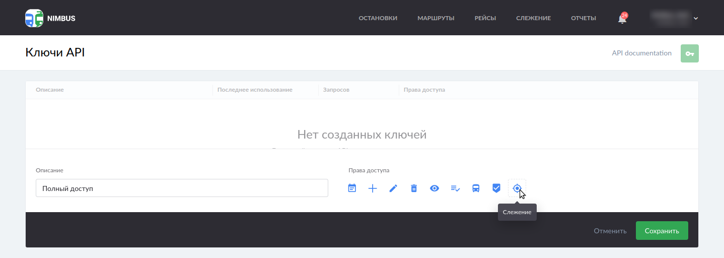This screenshot has width=724, height=258.
Task: Click the Отменить cancel button
Action: pyautogui.click(x=610, y=231)
